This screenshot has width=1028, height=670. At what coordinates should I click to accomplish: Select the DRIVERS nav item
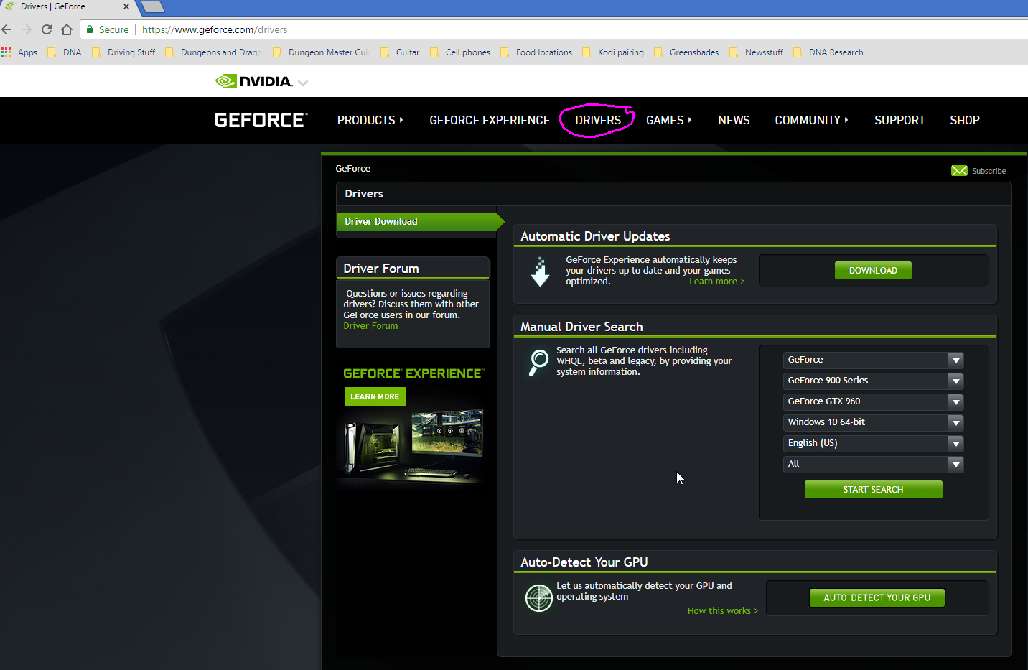click(x=598, y=120)
